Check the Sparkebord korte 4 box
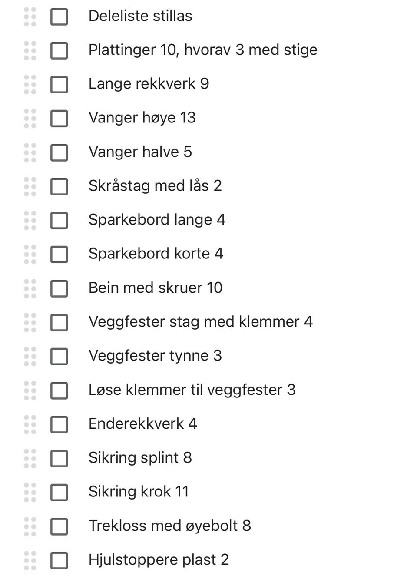The image size is (417, 579). click(59, 254)
